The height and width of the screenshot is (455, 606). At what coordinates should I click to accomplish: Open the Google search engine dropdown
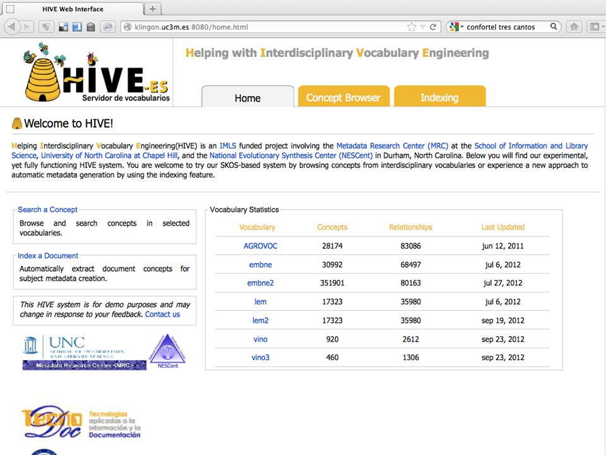click(x=456, y=27)
